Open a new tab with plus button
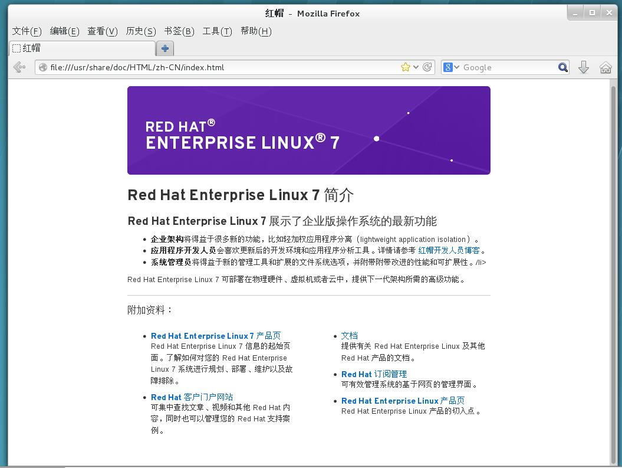The image size is (622, 468). (x=165, y=48)
